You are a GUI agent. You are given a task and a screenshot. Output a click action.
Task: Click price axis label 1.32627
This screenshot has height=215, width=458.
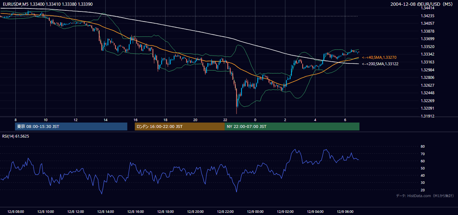pos(428,85)
